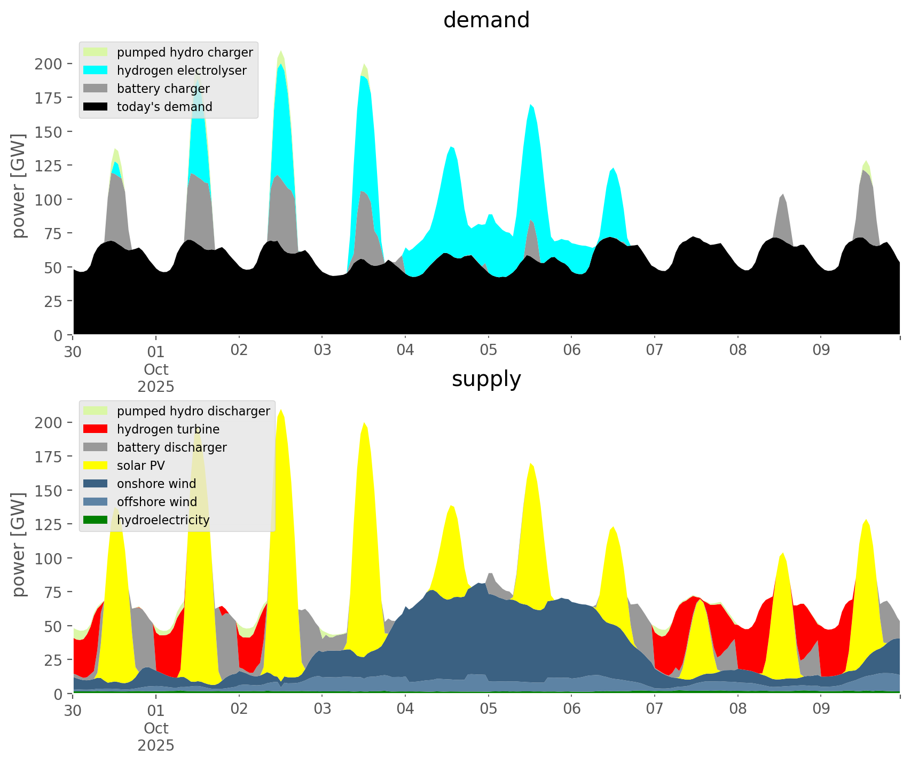Click the 07 date tick on the demand chart
911x764 pixels.
[x=654, y=351]
